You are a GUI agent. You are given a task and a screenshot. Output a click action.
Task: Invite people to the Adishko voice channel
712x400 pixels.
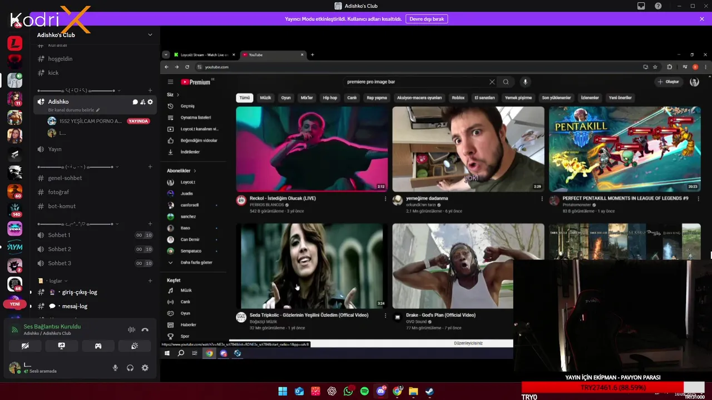(x=143, y=102)
